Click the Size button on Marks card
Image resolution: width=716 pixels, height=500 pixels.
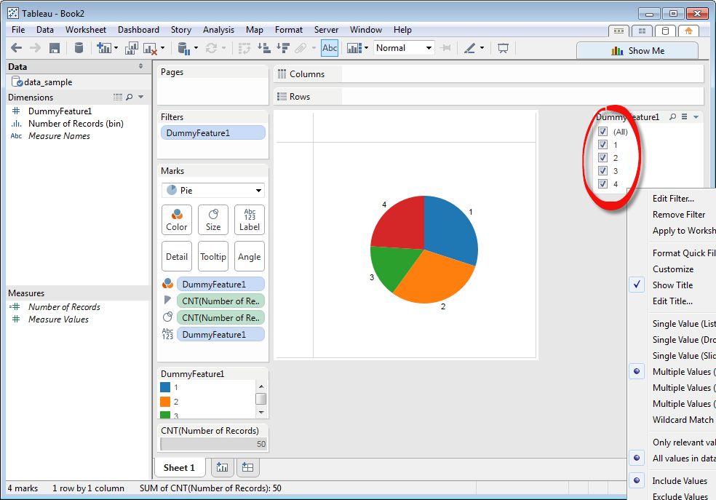pyautogui.click(x=213, y=220)
